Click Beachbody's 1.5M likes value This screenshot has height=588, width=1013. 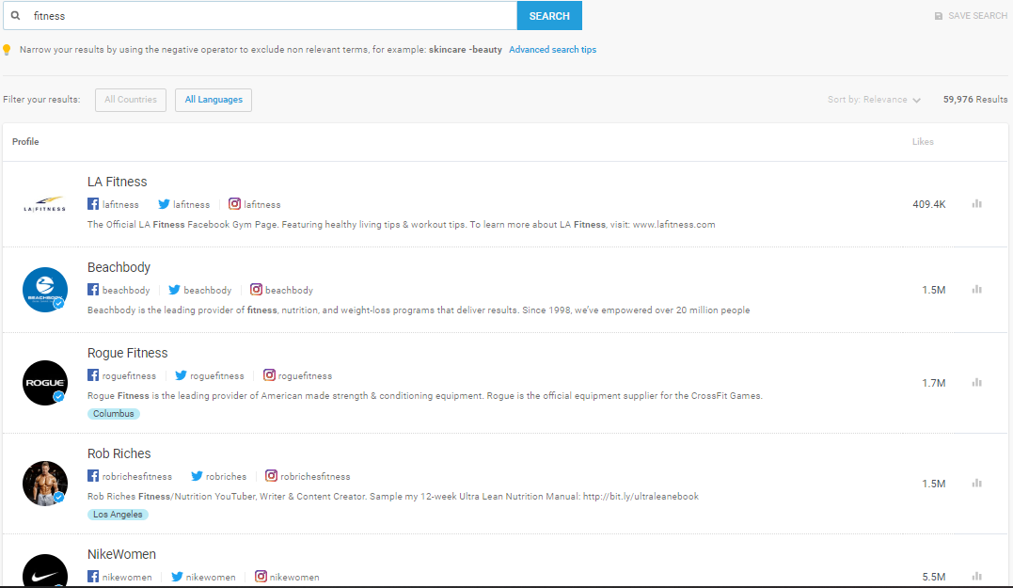[934, 290]
